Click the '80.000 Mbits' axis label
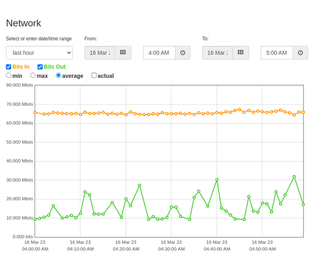This screenshot has width=314, height=253. pyautogui.click(x=19, y=85)
